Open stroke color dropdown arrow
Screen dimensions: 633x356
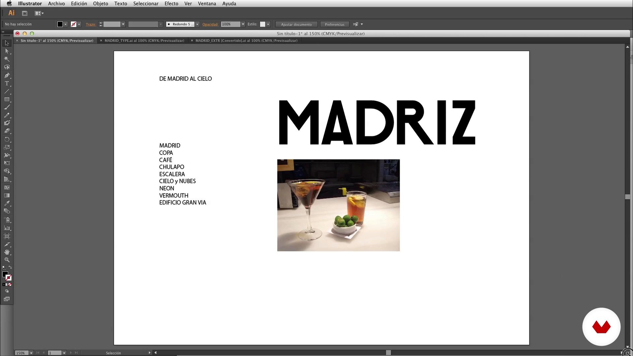79,24
